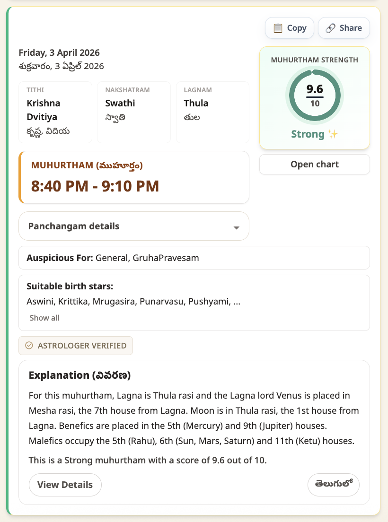Open the chart view
388x522 pixels.
314,164
